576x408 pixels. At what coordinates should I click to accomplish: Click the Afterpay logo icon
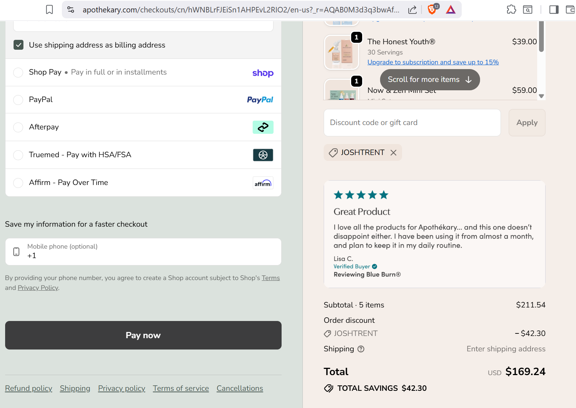tap(263, 127)
